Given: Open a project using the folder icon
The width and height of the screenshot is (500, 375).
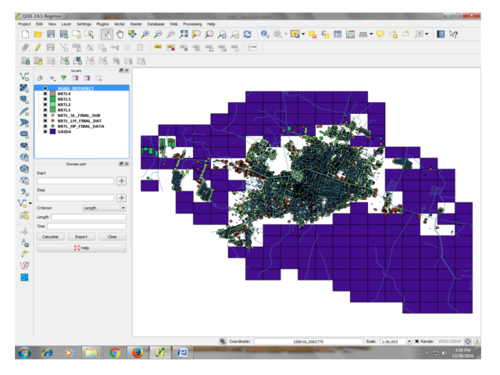Looking at the screenshot, I should point(38,34).
